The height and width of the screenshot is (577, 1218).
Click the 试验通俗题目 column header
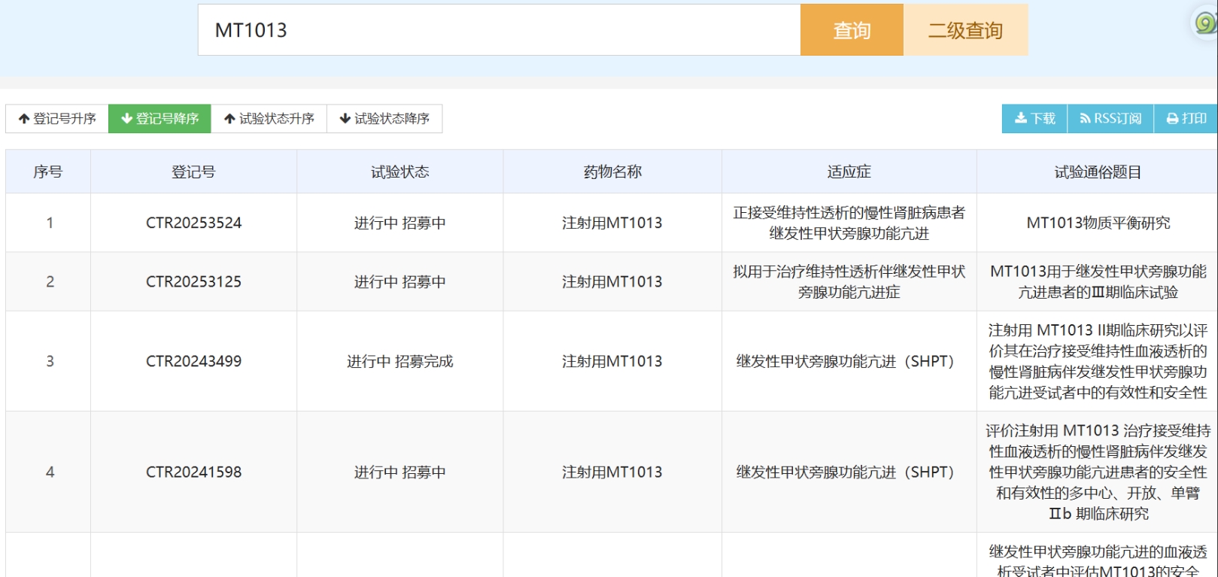click(x=1098, y=172)
